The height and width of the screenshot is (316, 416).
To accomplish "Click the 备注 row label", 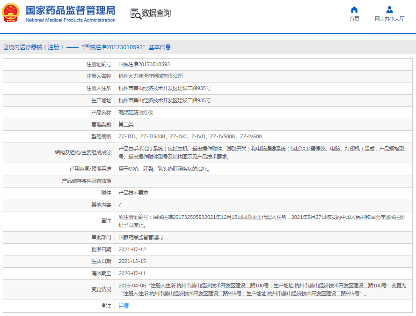I will click(106, 221).
